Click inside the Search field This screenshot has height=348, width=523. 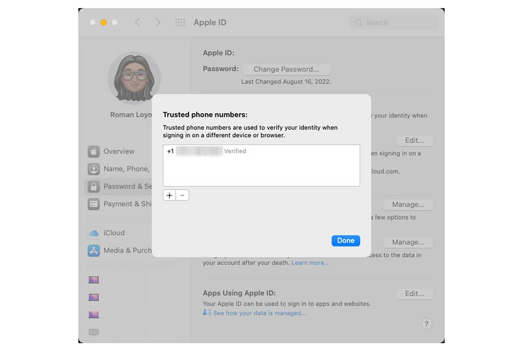(393, 22)
